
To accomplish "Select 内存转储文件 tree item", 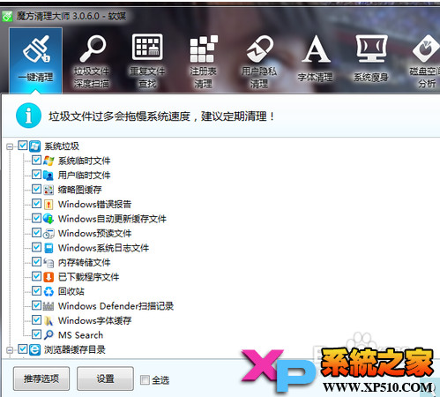I will pyautogui.click(x=84, y=262).
